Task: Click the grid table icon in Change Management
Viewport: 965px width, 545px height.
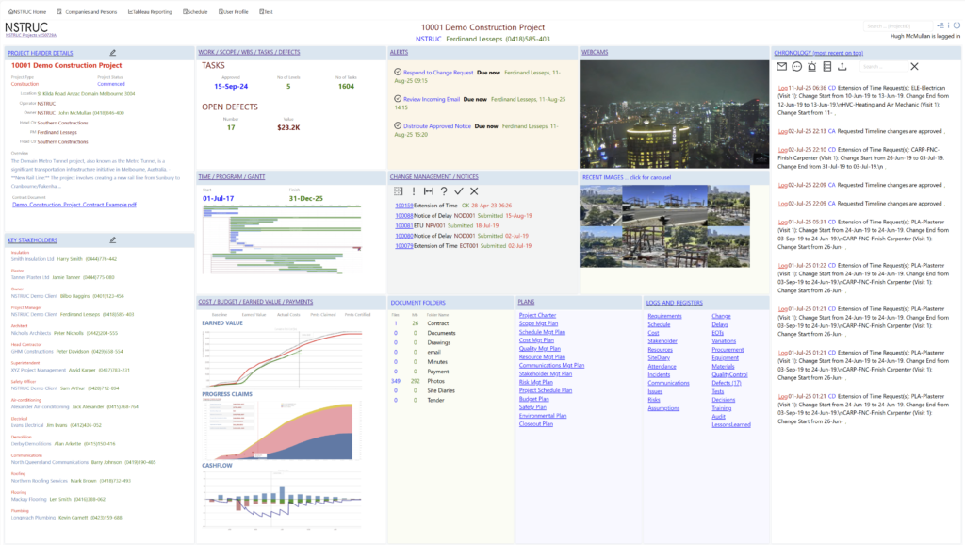Action: coord(399,191)
